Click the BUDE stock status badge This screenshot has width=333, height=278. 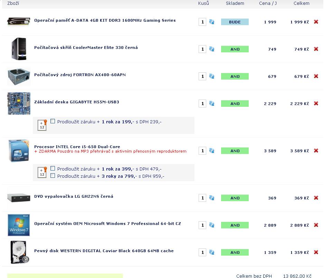coord(235,22)
